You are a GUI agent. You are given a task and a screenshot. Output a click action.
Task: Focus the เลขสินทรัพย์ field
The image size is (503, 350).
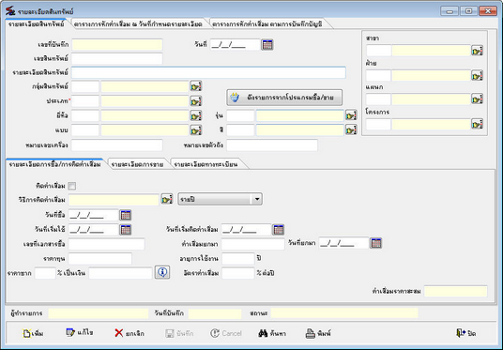point(117,59)
